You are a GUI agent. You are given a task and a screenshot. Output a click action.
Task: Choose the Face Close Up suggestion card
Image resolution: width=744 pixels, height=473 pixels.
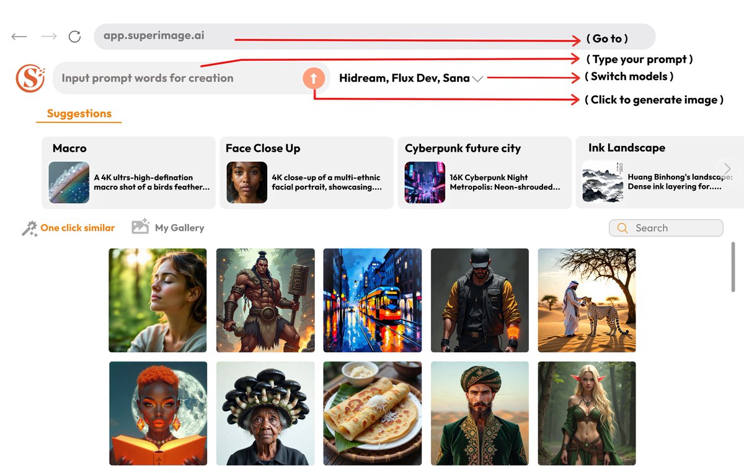(x=306, y=172)
